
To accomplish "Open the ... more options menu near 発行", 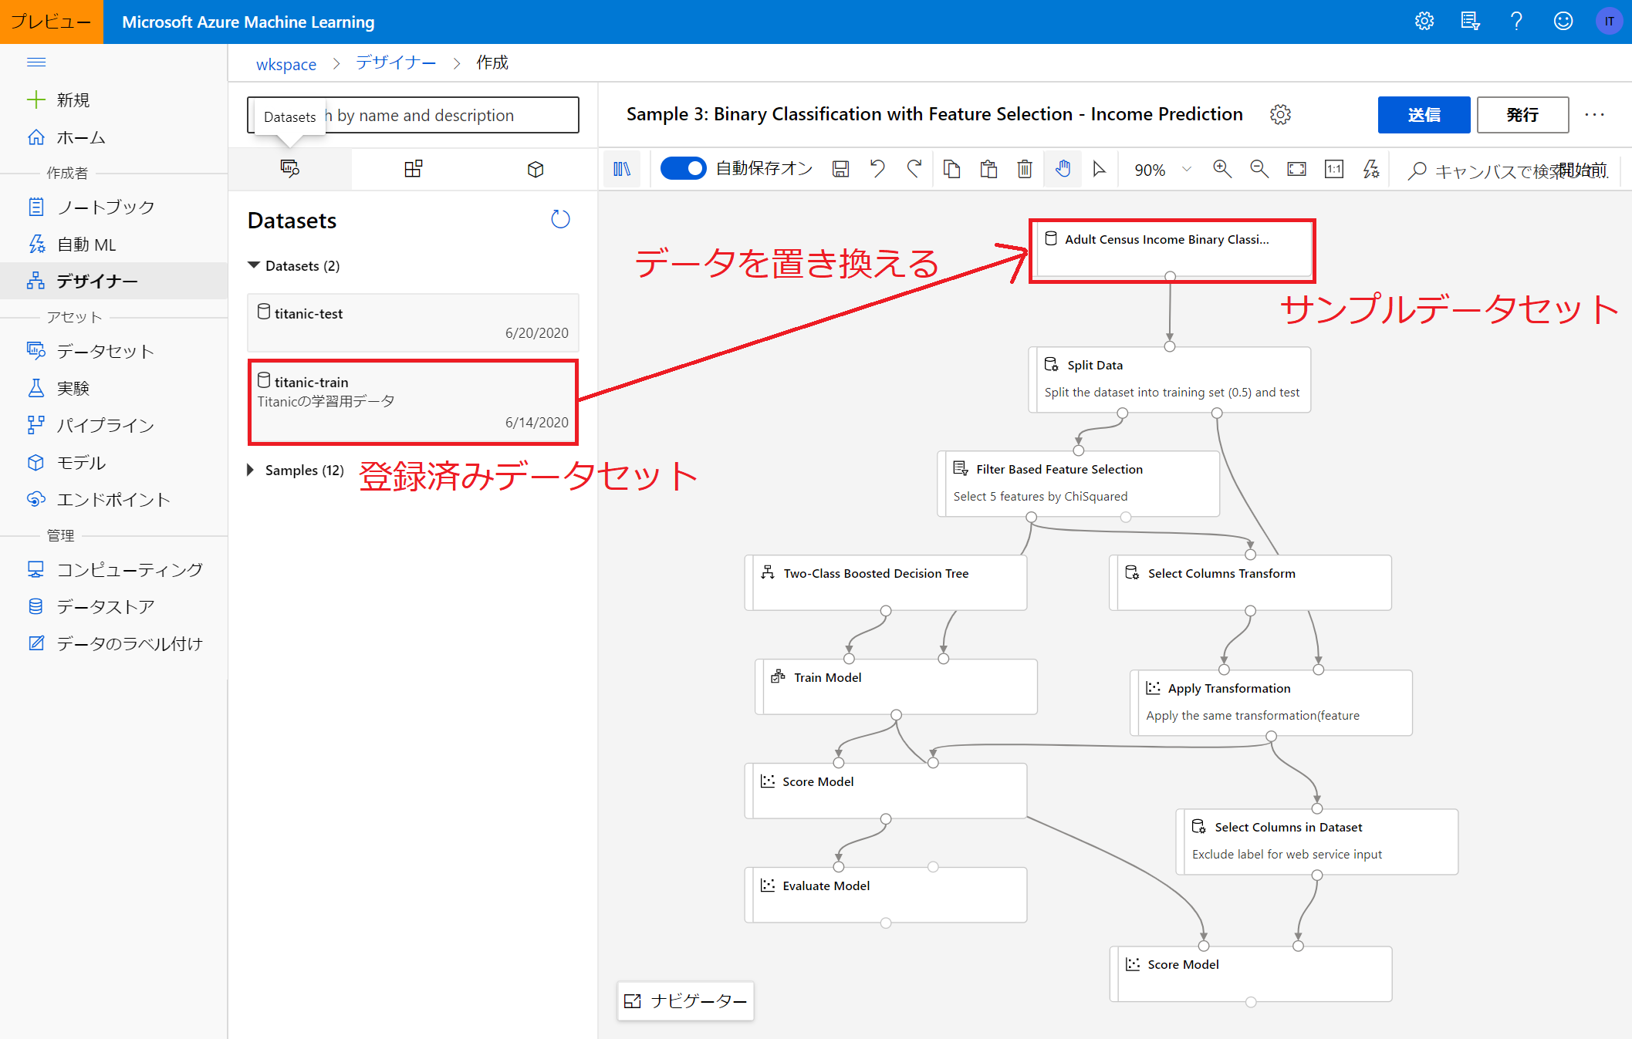I will pos(1594,114).
